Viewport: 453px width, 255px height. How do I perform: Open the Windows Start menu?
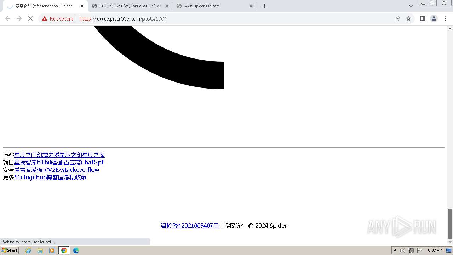click(x=10, y=250)
